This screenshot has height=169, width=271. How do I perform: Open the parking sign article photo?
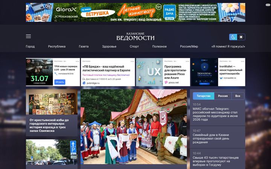pos(52,152)
